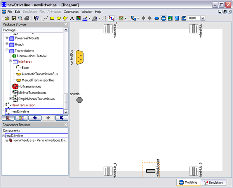Select the Text tool
The height and width of the screenshot is (188, 233).
pyautogui.click(x=72, y=18)
